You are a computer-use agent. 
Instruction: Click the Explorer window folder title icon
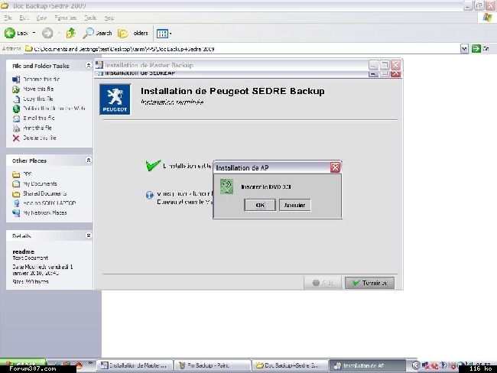point(5,5)
